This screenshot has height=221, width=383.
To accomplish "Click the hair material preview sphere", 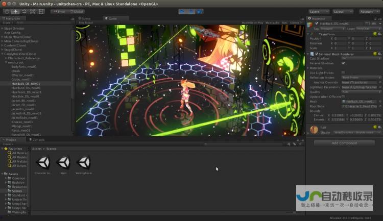I will point(314,130).
